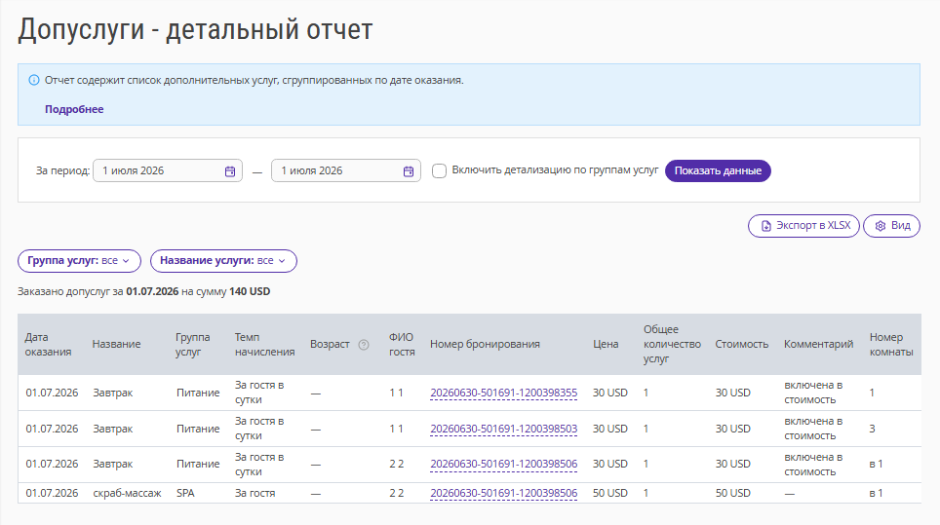The width and height of the screenshot is (940, 525).
Task: Click the 140 USD total sum text
Action: 250,291
